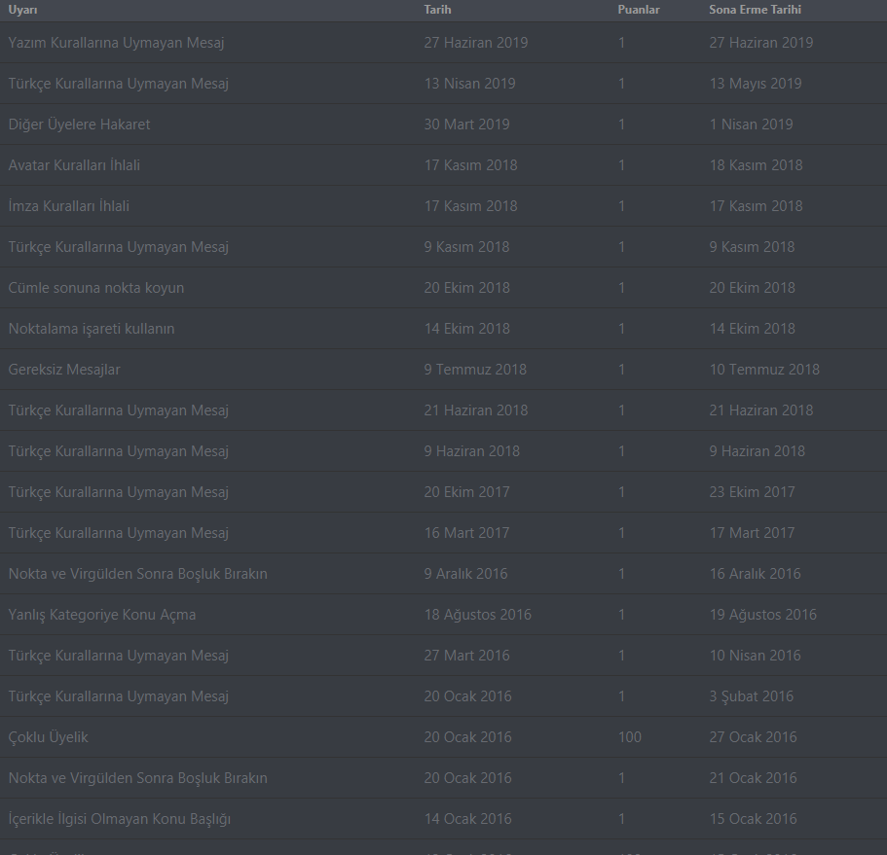Click the expiry date 15 Ocak 2016

click(x=753, y=819)
